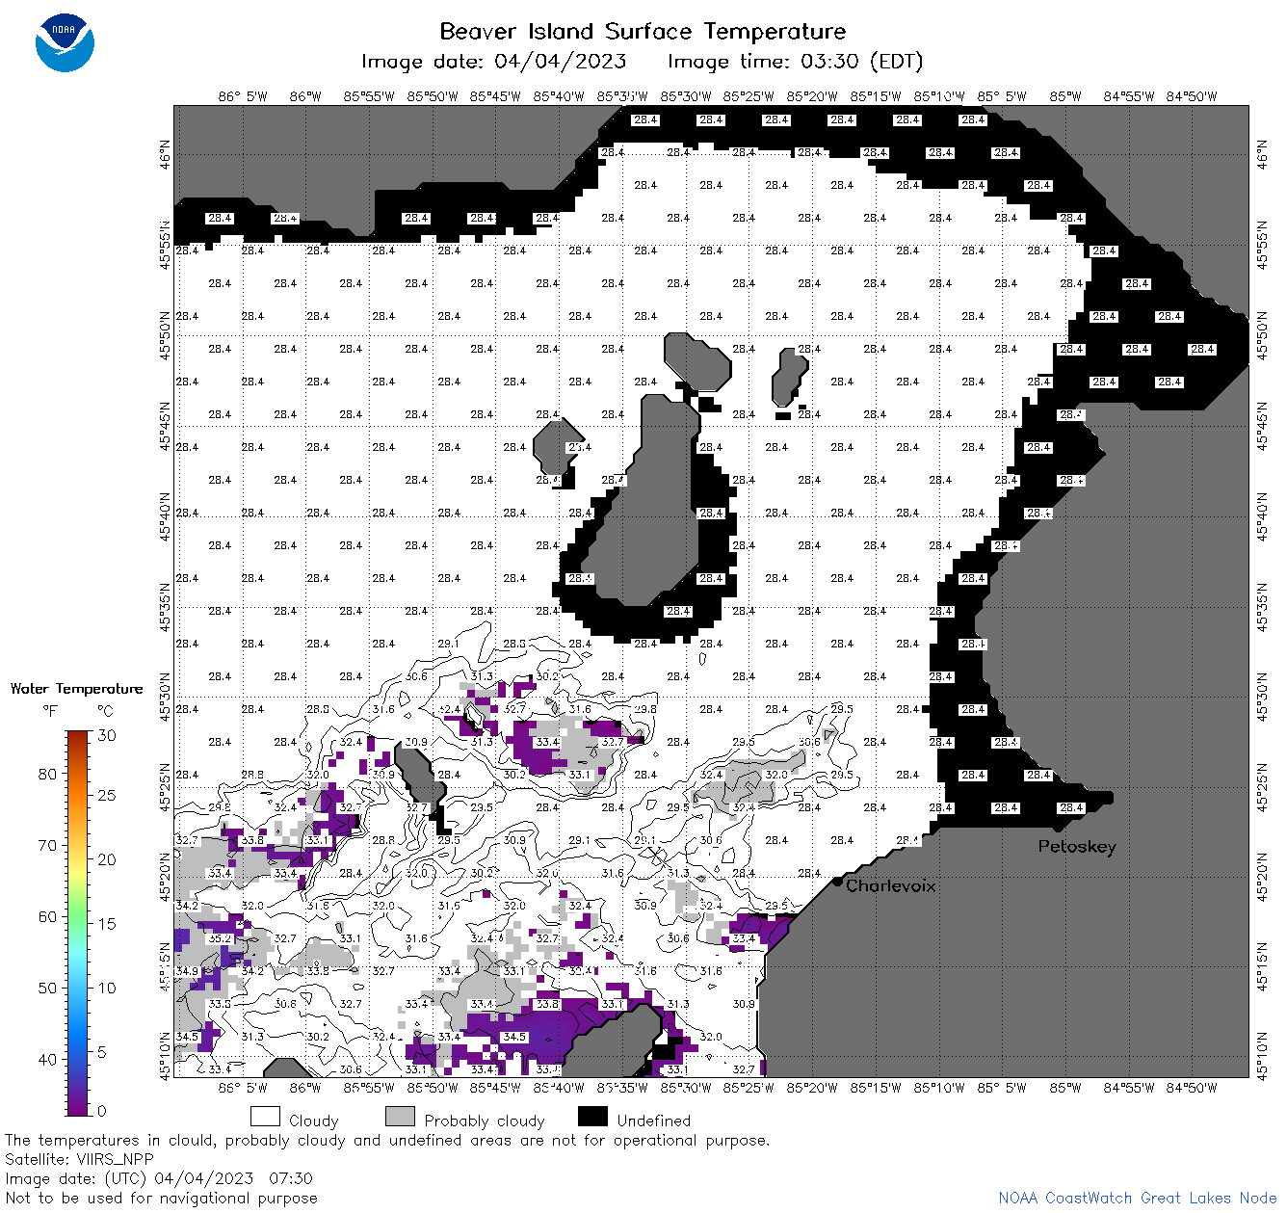Click the 20 Celsius scale tick label
This screenshot has height=1213, width=1287.
(x=107, y=859)
